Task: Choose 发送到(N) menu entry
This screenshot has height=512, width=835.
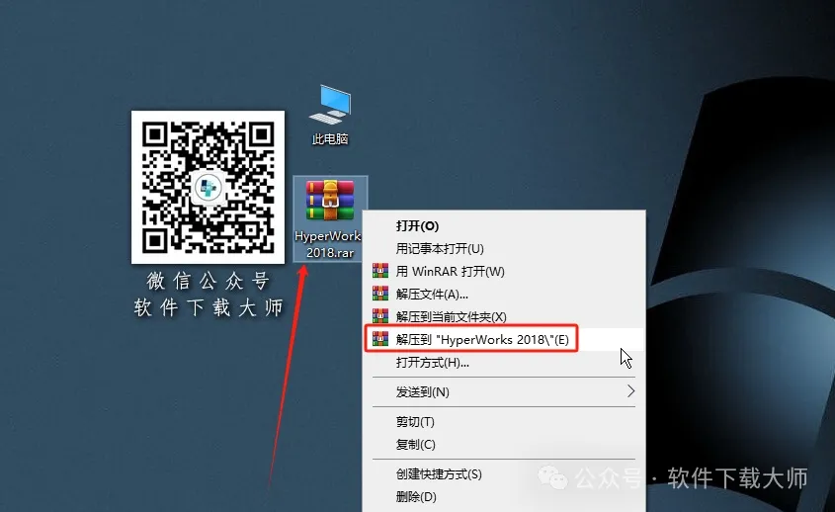Action: tap(504, 392)
